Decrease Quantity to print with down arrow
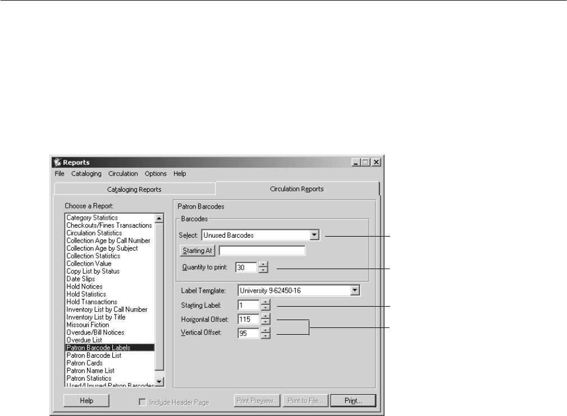Viewport: 567px width, 416px height. (264, 270)
